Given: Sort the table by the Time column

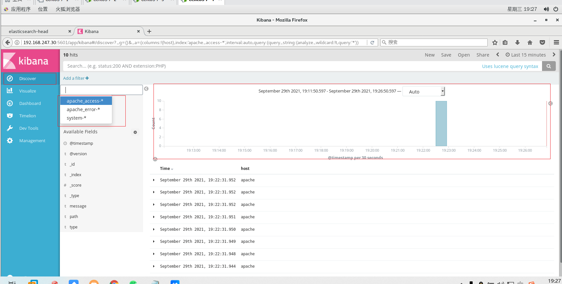Looking at the screenshot, I should pos(167,169).
